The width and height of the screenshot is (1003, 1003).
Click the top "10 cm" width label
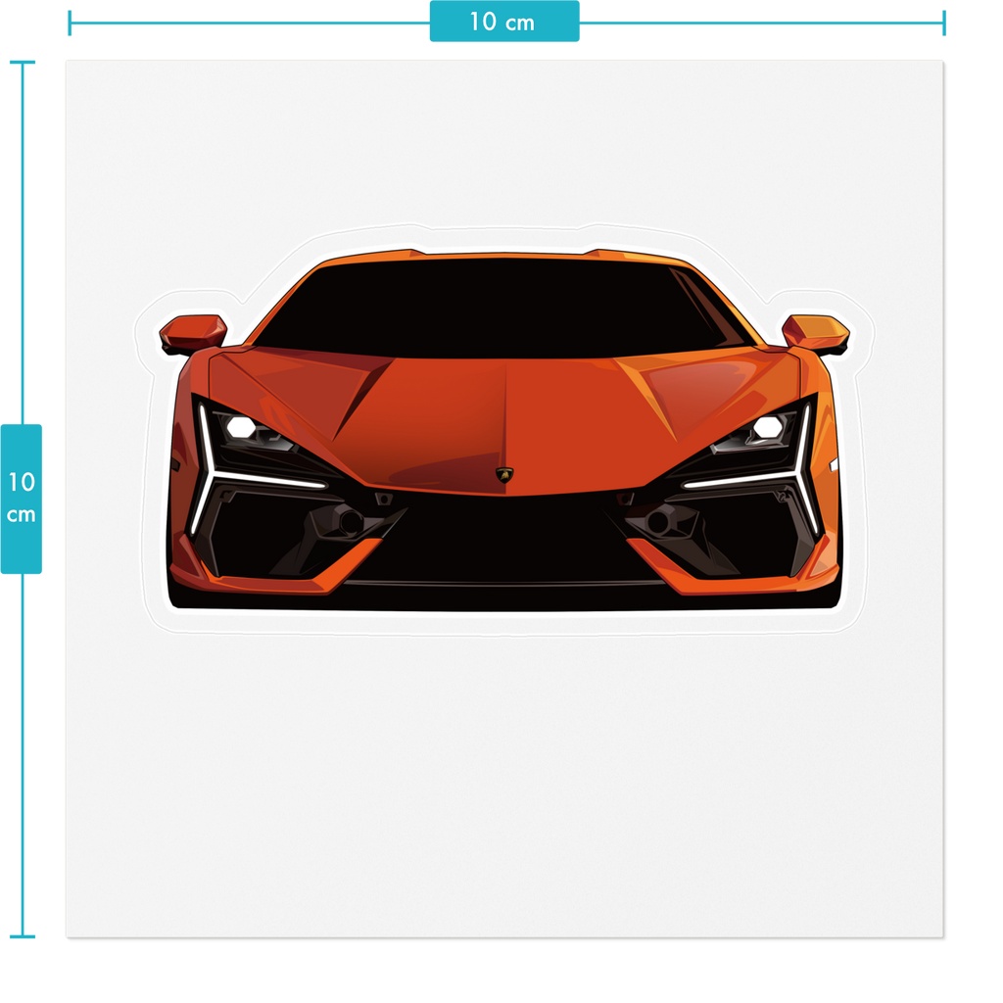(x=504, y=22)
